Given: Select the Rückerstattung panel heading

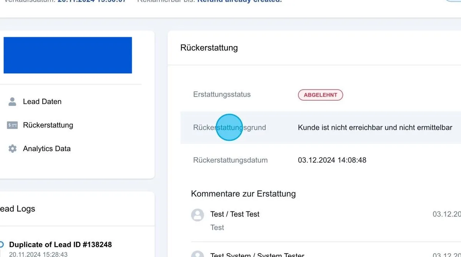Looking at the screenshot, I should [x=209, y=48].
